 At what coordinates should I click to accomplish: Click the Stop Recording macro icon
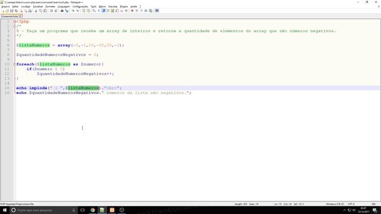tap(137, 11)
